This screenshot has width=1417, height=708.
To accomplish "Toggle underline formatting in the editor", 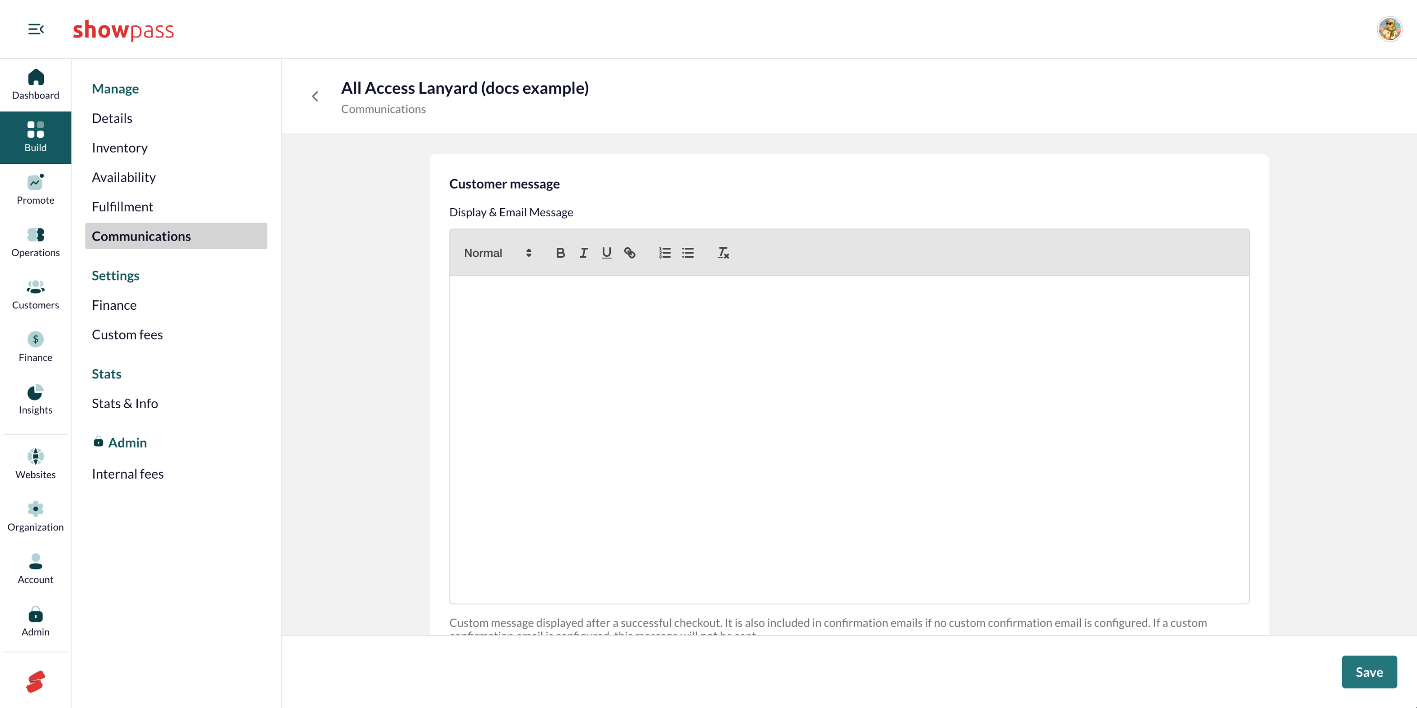I will coord(606,253).
